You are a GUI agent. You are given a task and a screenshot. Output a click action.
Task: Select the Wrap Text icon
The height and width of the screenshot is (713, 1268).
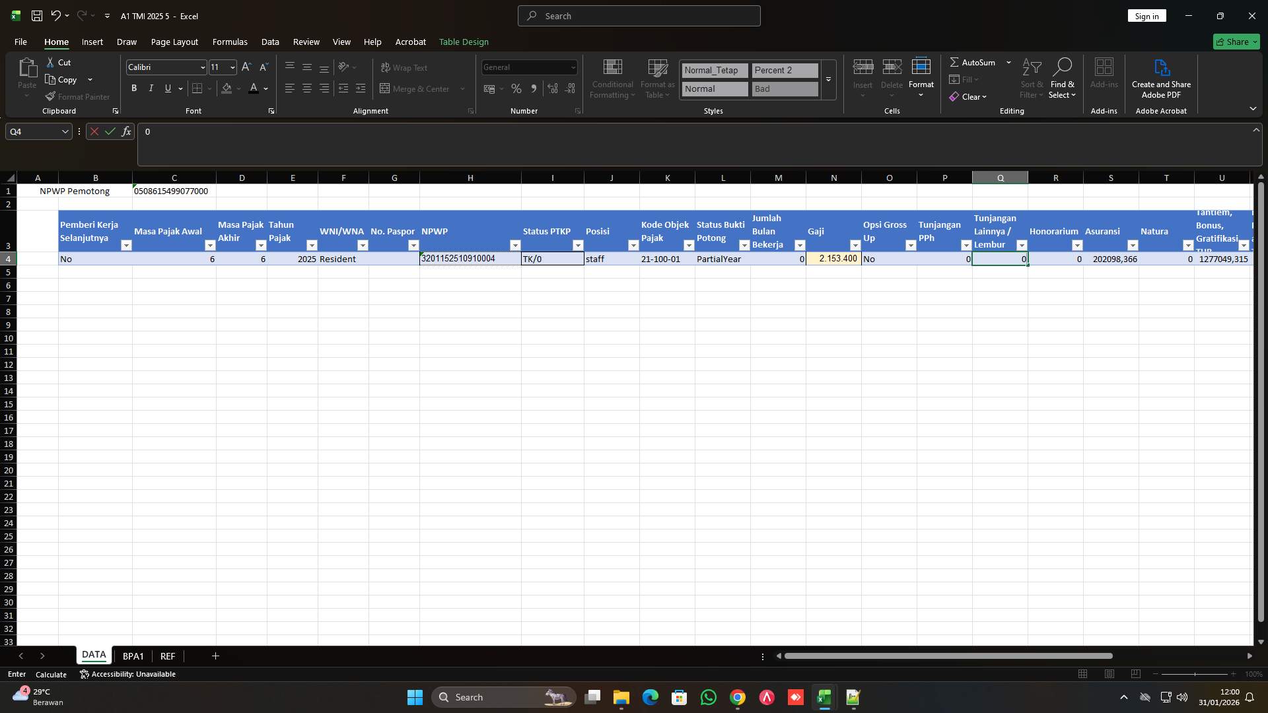click(404, 67)
